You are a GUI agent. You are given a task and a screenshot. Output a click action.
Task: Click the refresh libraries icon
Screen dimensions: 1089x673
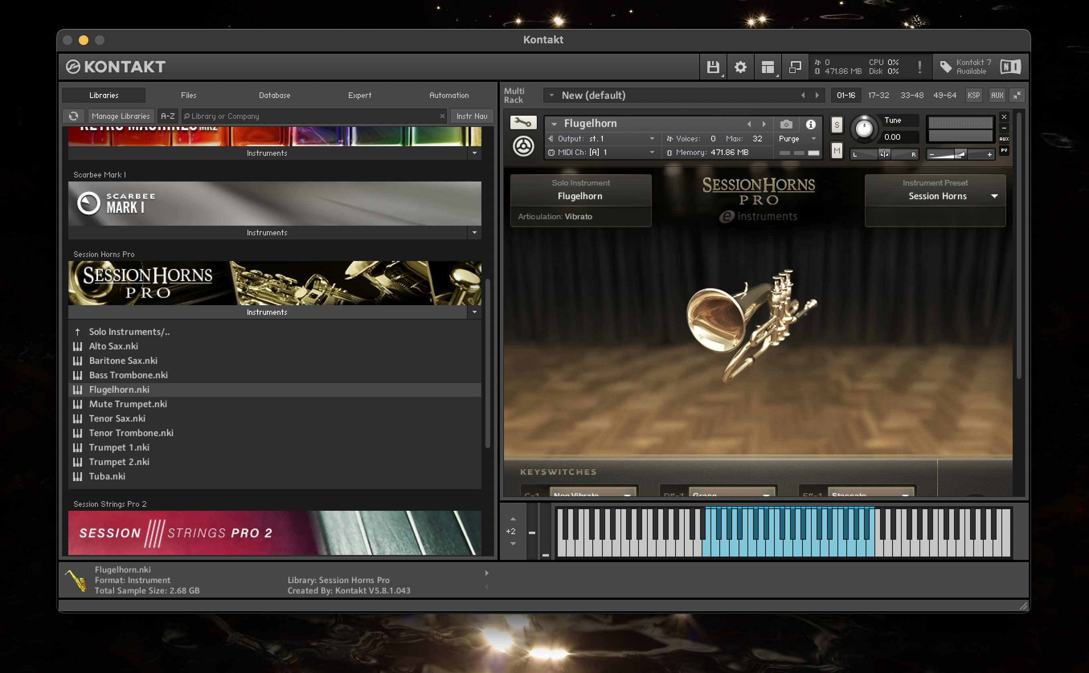[74, 116]
